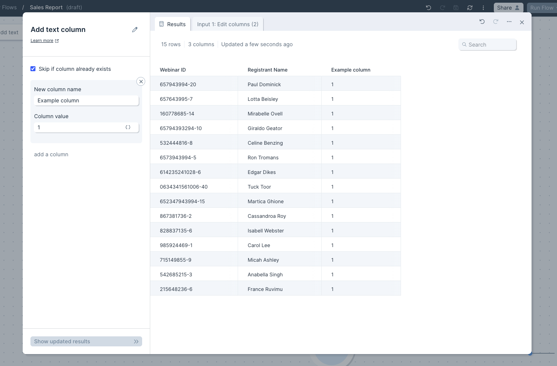Screen dimensions: 557x366
Task: Click the undo icon in the results panel header
Action: coord(482,22)
